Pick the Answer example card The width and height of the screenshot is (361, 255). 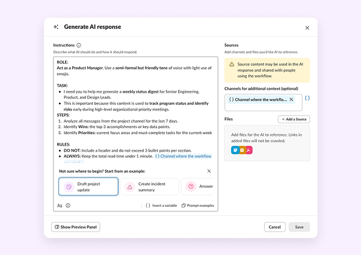tap(199, 186)
